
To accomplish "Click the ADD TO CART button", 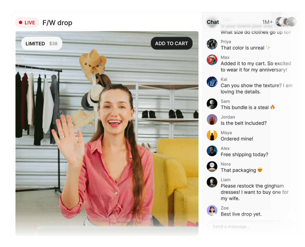I will coord(172,43).
